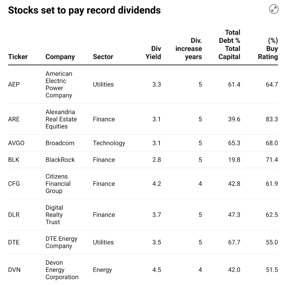This screenshot has width=285, height=285.
Task: Click the BlackRock company cell
Action: (x=60, y=160)
